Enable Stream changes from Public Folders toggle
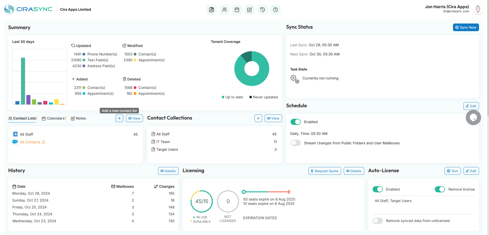Screen dimensions: 489x235 (x=296, y=143)
